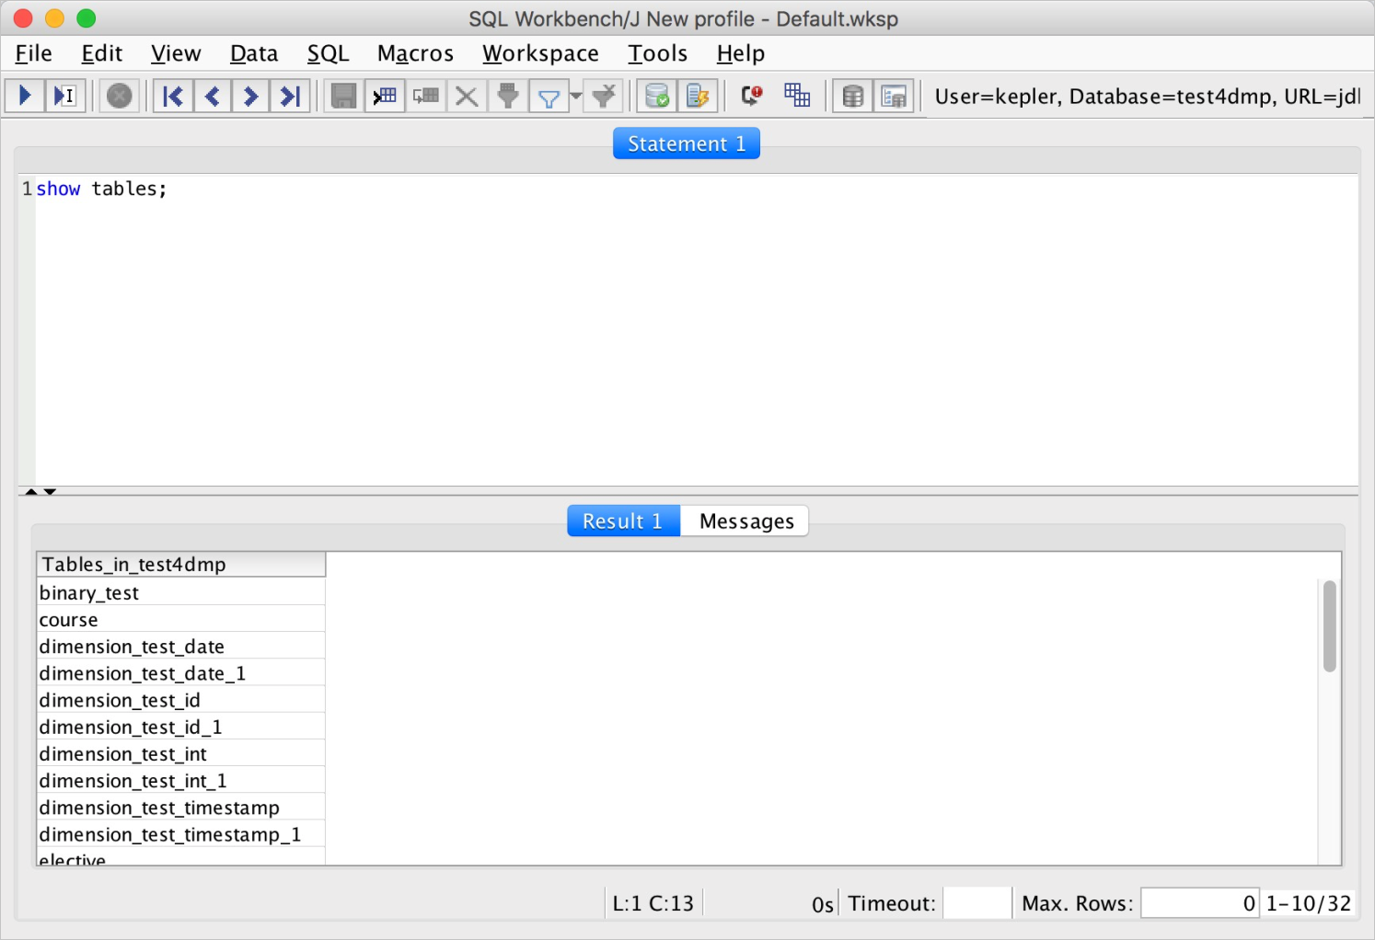Select the dimension_test_date row
Screen dimensions: 1375x940
click(181, 646)
